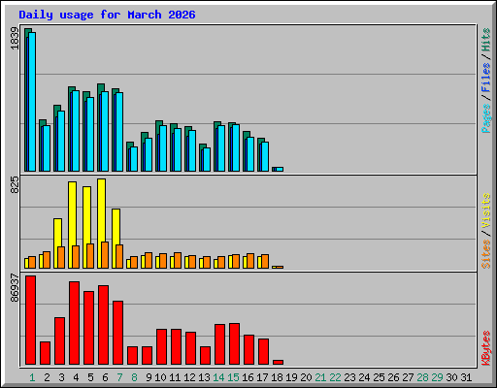Click the day 4 red KBytes bar
This screenshot has width=497, height=388.
74,323
